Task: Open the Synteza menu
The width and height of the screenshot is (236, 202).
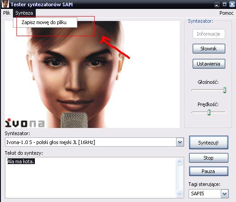Action: [x=24, y=13]
